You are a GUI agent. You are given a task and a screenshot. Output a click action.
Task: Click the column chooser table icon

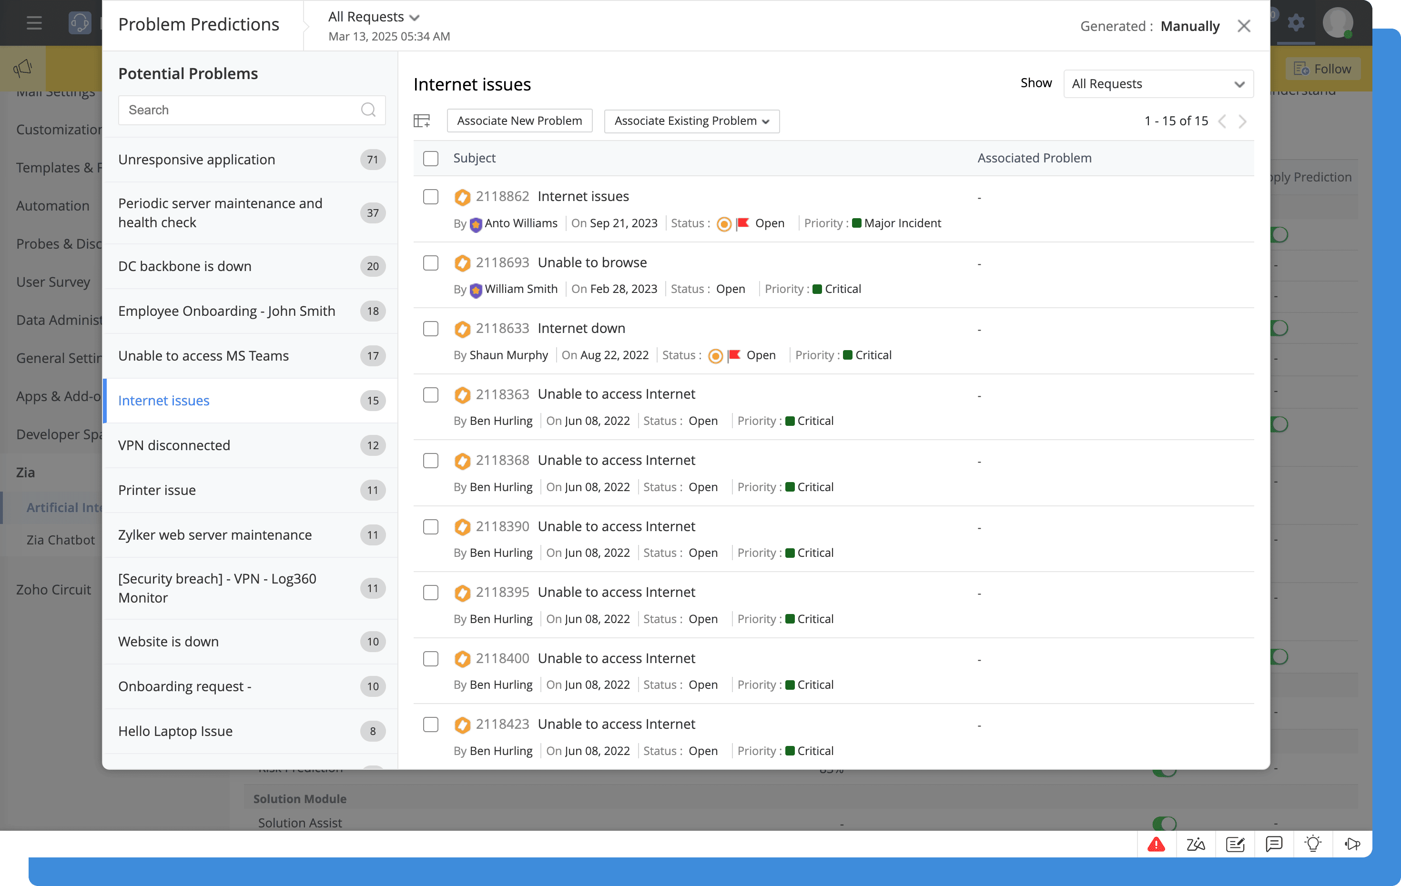click(421, 121)
